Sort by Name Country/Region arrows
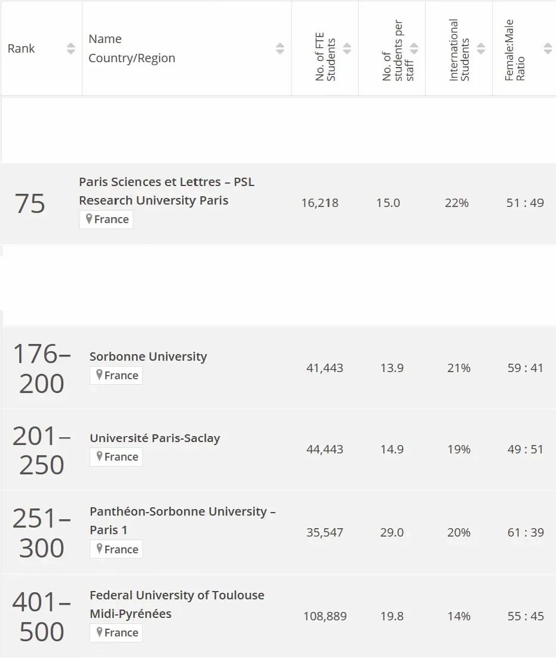The width and height of the screenshot is (556, 658). tap(280, 48)
